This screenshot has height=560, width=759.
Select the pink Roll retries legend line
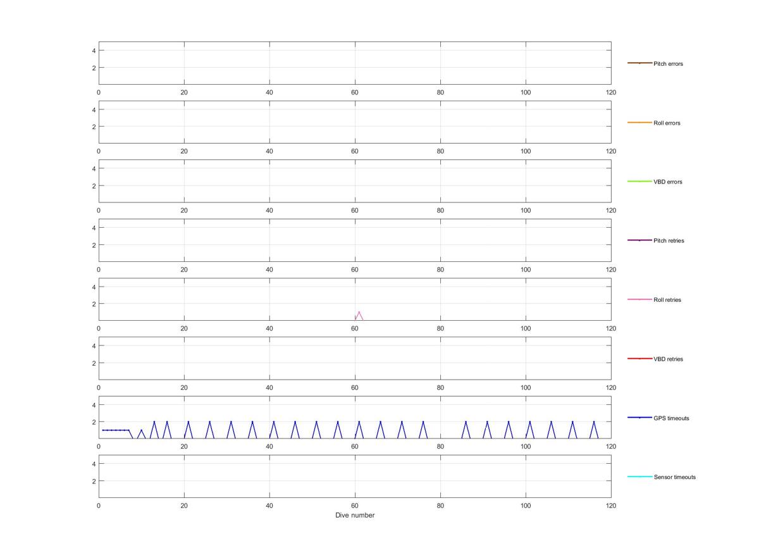click(x=639, y=299)
